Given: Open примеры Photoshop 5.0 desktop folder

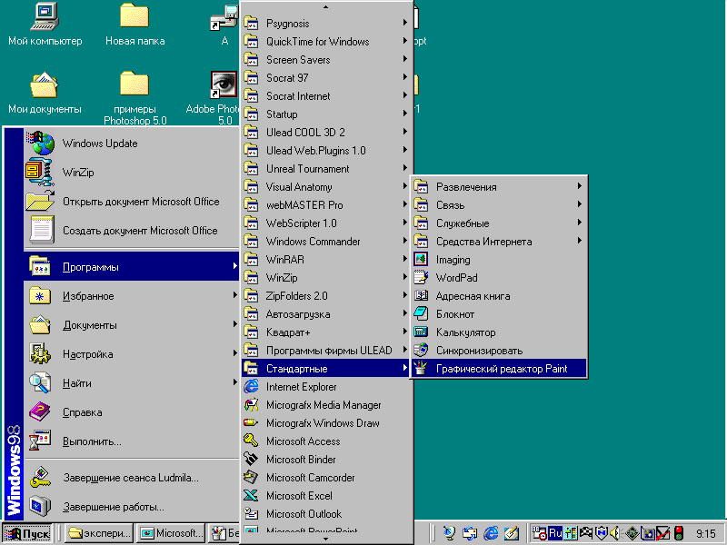Looking at the screenshot, I should 134,97.
